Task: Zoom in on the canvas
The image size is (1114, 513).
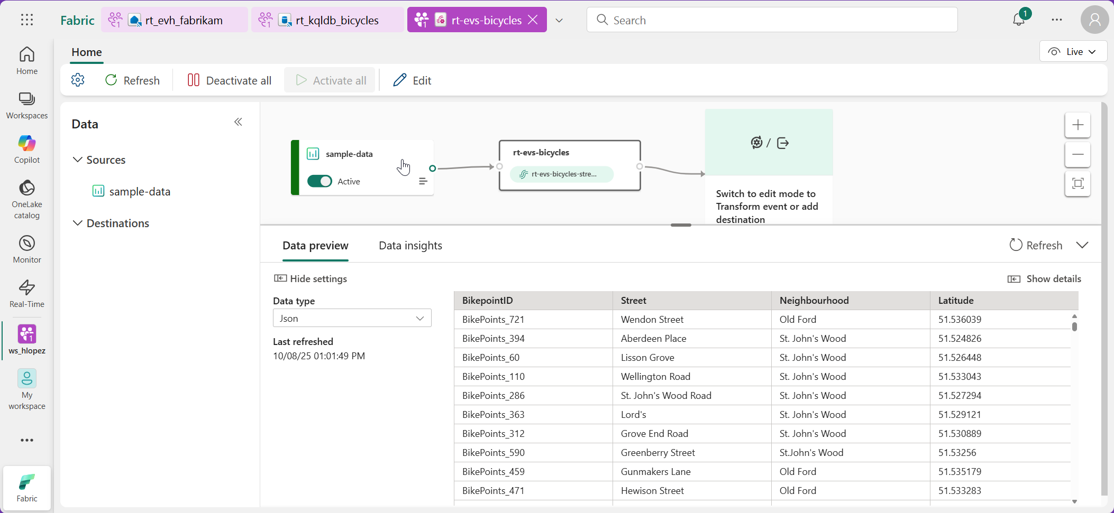Action: coord(1078,125)
